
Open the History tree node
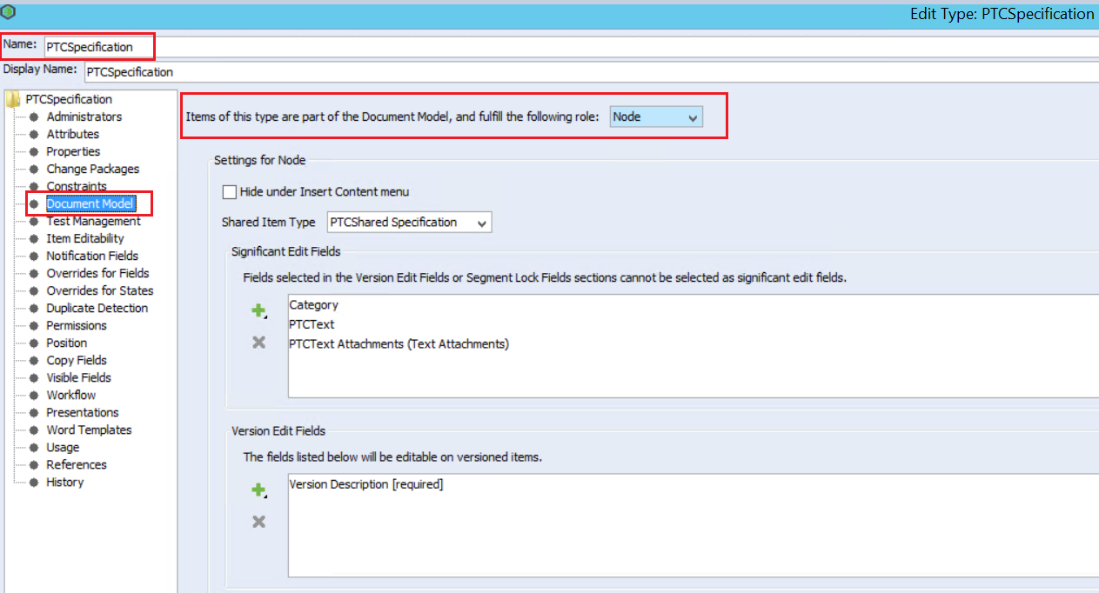65,482
